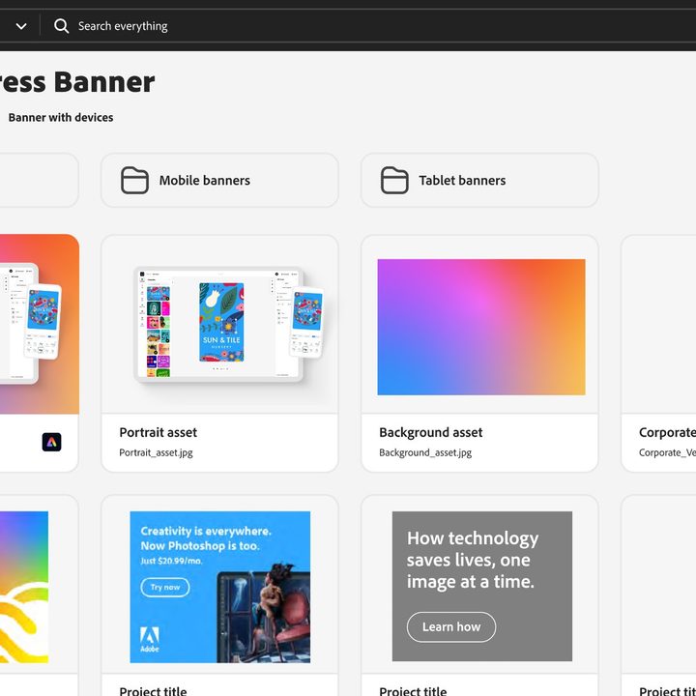Open the dropdown chevron beside search
The width and height of the screenshot is (696, 696).
click(x=21, y=26)
